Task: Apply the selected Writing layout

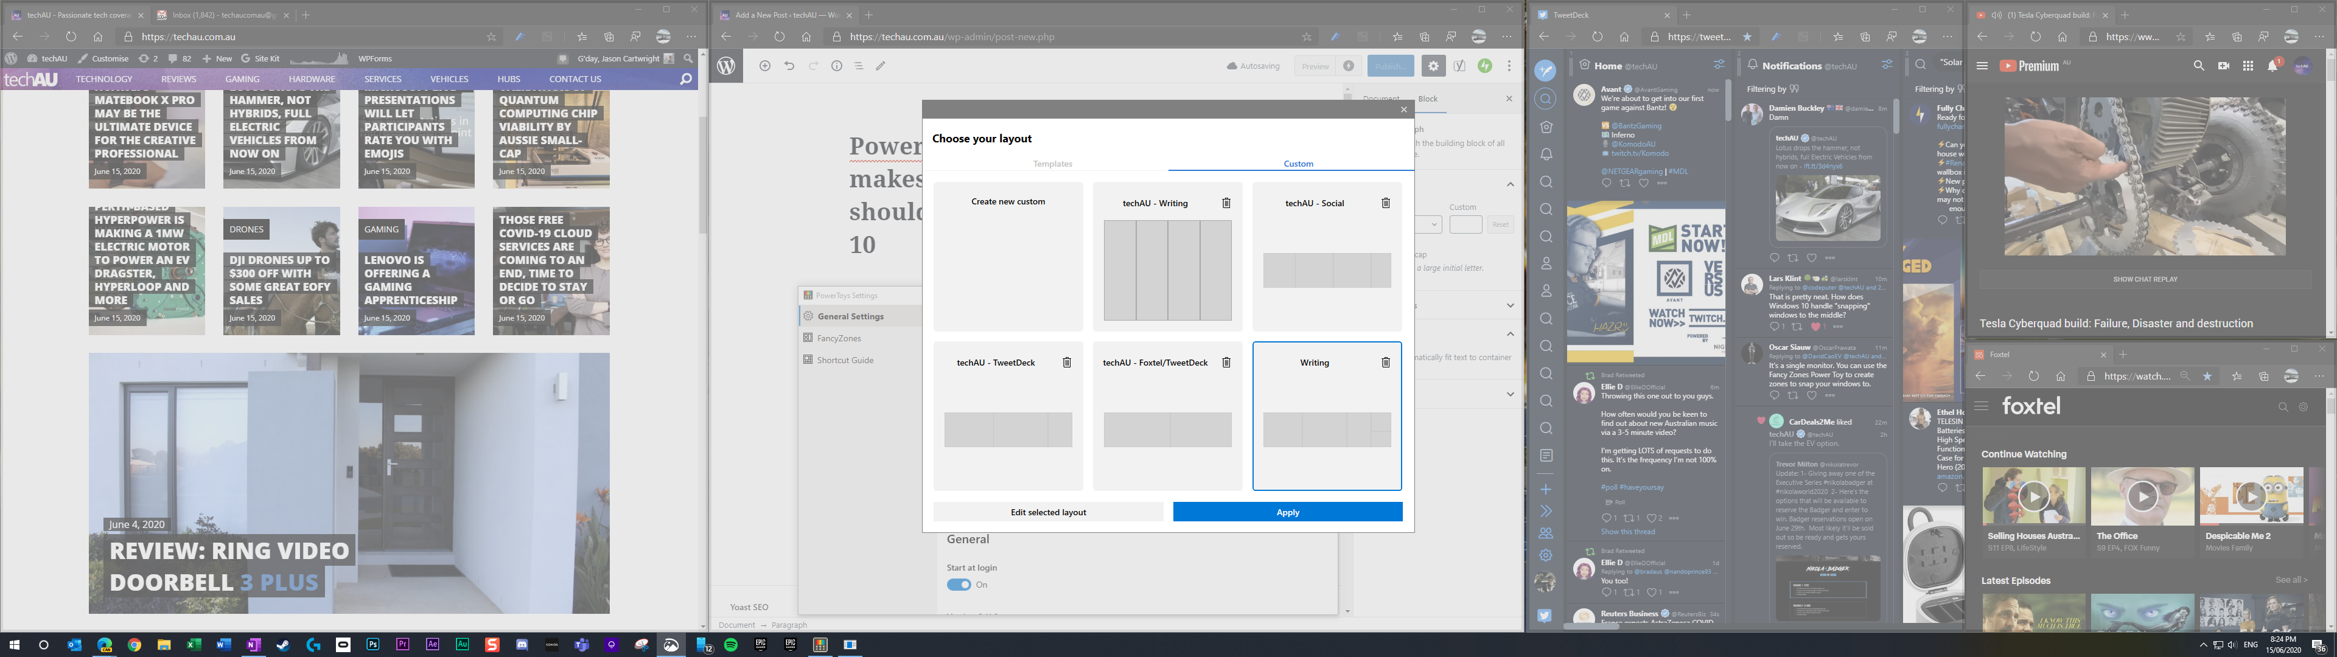Action: 1287,512
